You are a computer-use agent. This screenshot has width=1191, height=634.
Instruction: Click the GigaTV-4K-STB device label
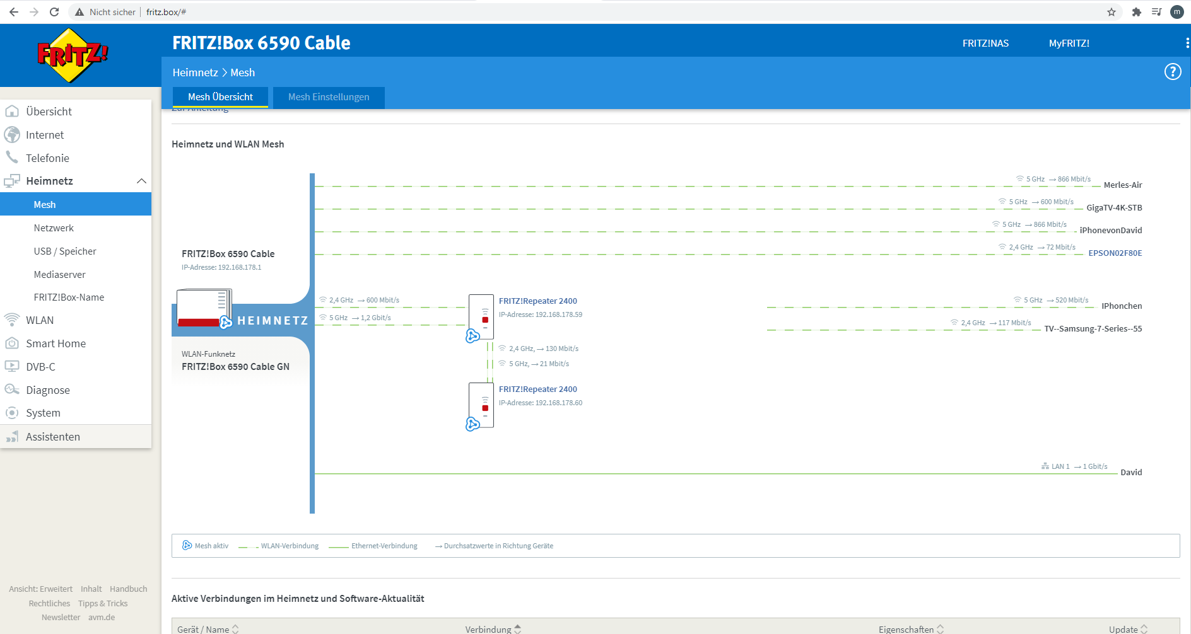click(x=1114, y=207)
